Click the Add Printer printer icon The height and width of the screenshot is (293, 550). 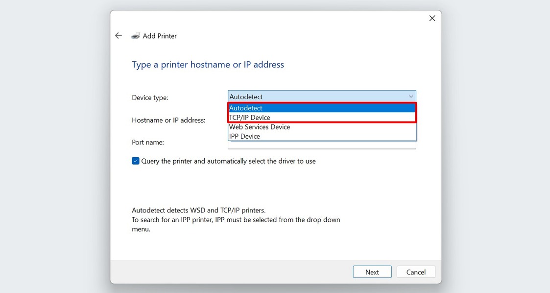click(135, 36)
